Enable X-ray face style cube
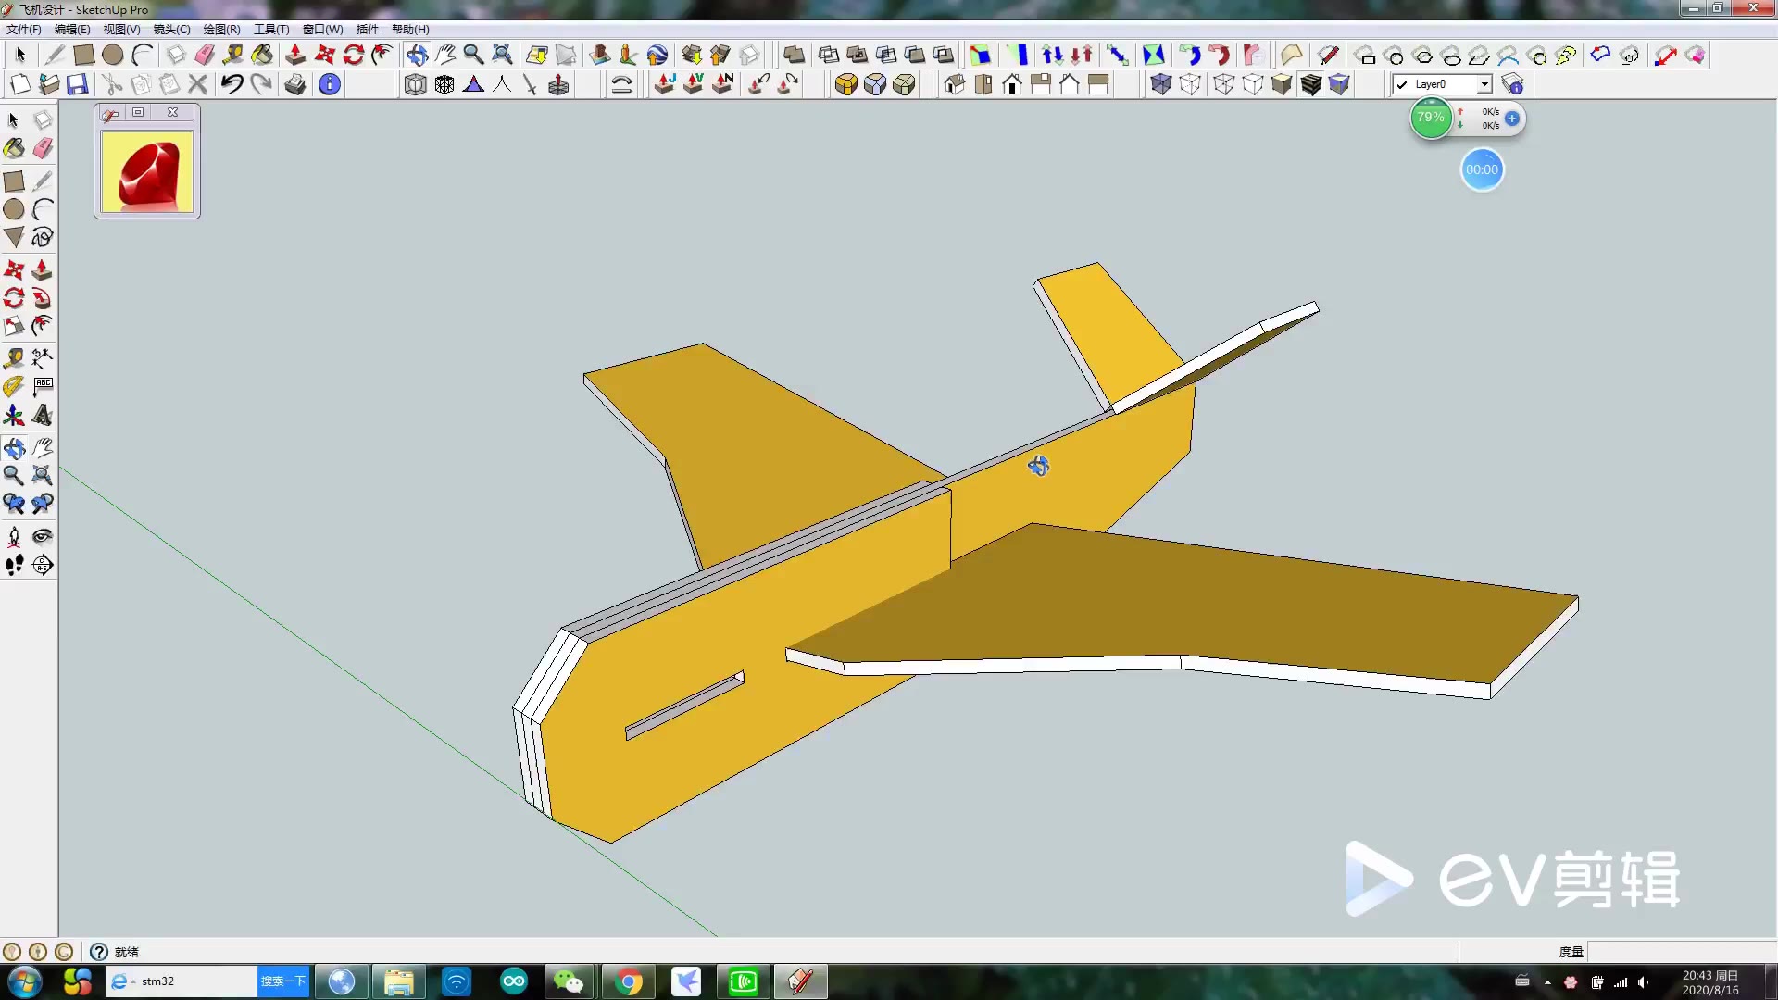The image size is (1778, 1000). (1161, 84)
